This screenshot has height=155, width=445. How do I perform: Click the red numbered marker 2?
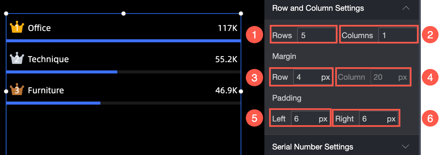pyautogui.click(x=430, y=35)
